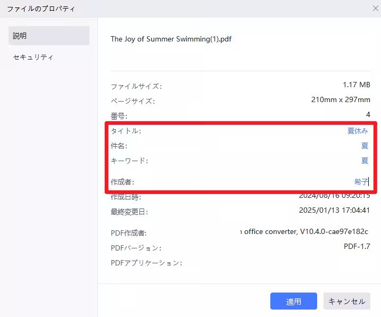The height and width of the screenshot is (317, 381).
Task: Select the 説明 tab
Action: [x=49, y=36]
